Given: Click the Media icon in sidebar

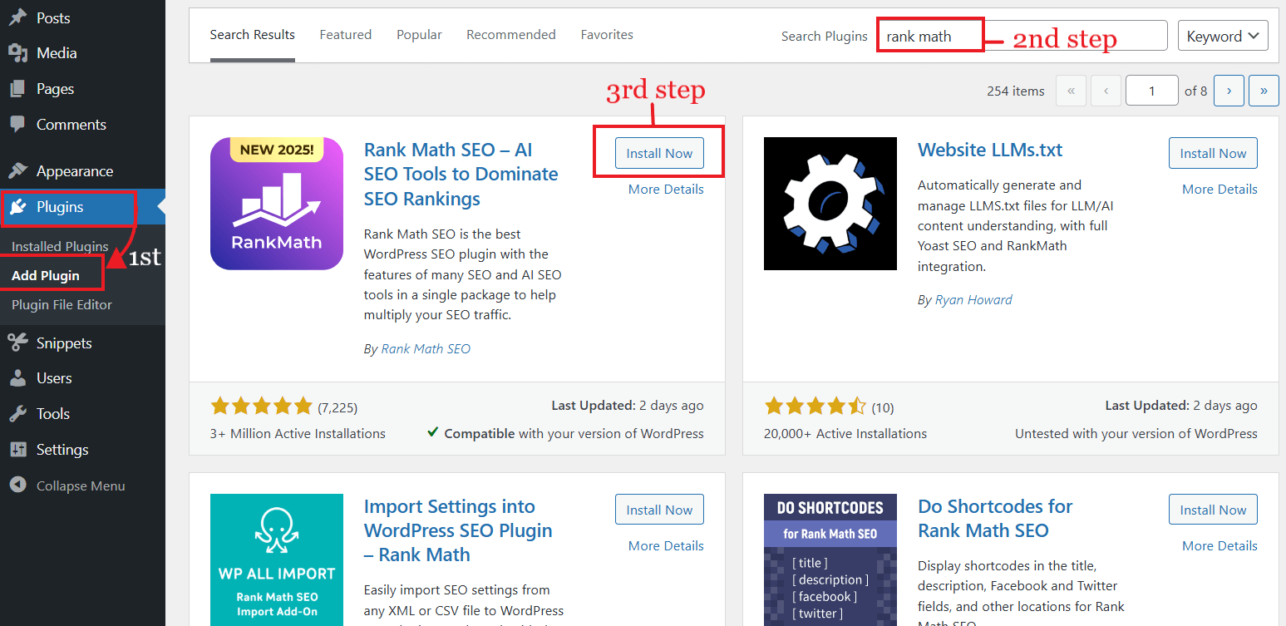Looking at the screenshot, I should pos(17,53).
